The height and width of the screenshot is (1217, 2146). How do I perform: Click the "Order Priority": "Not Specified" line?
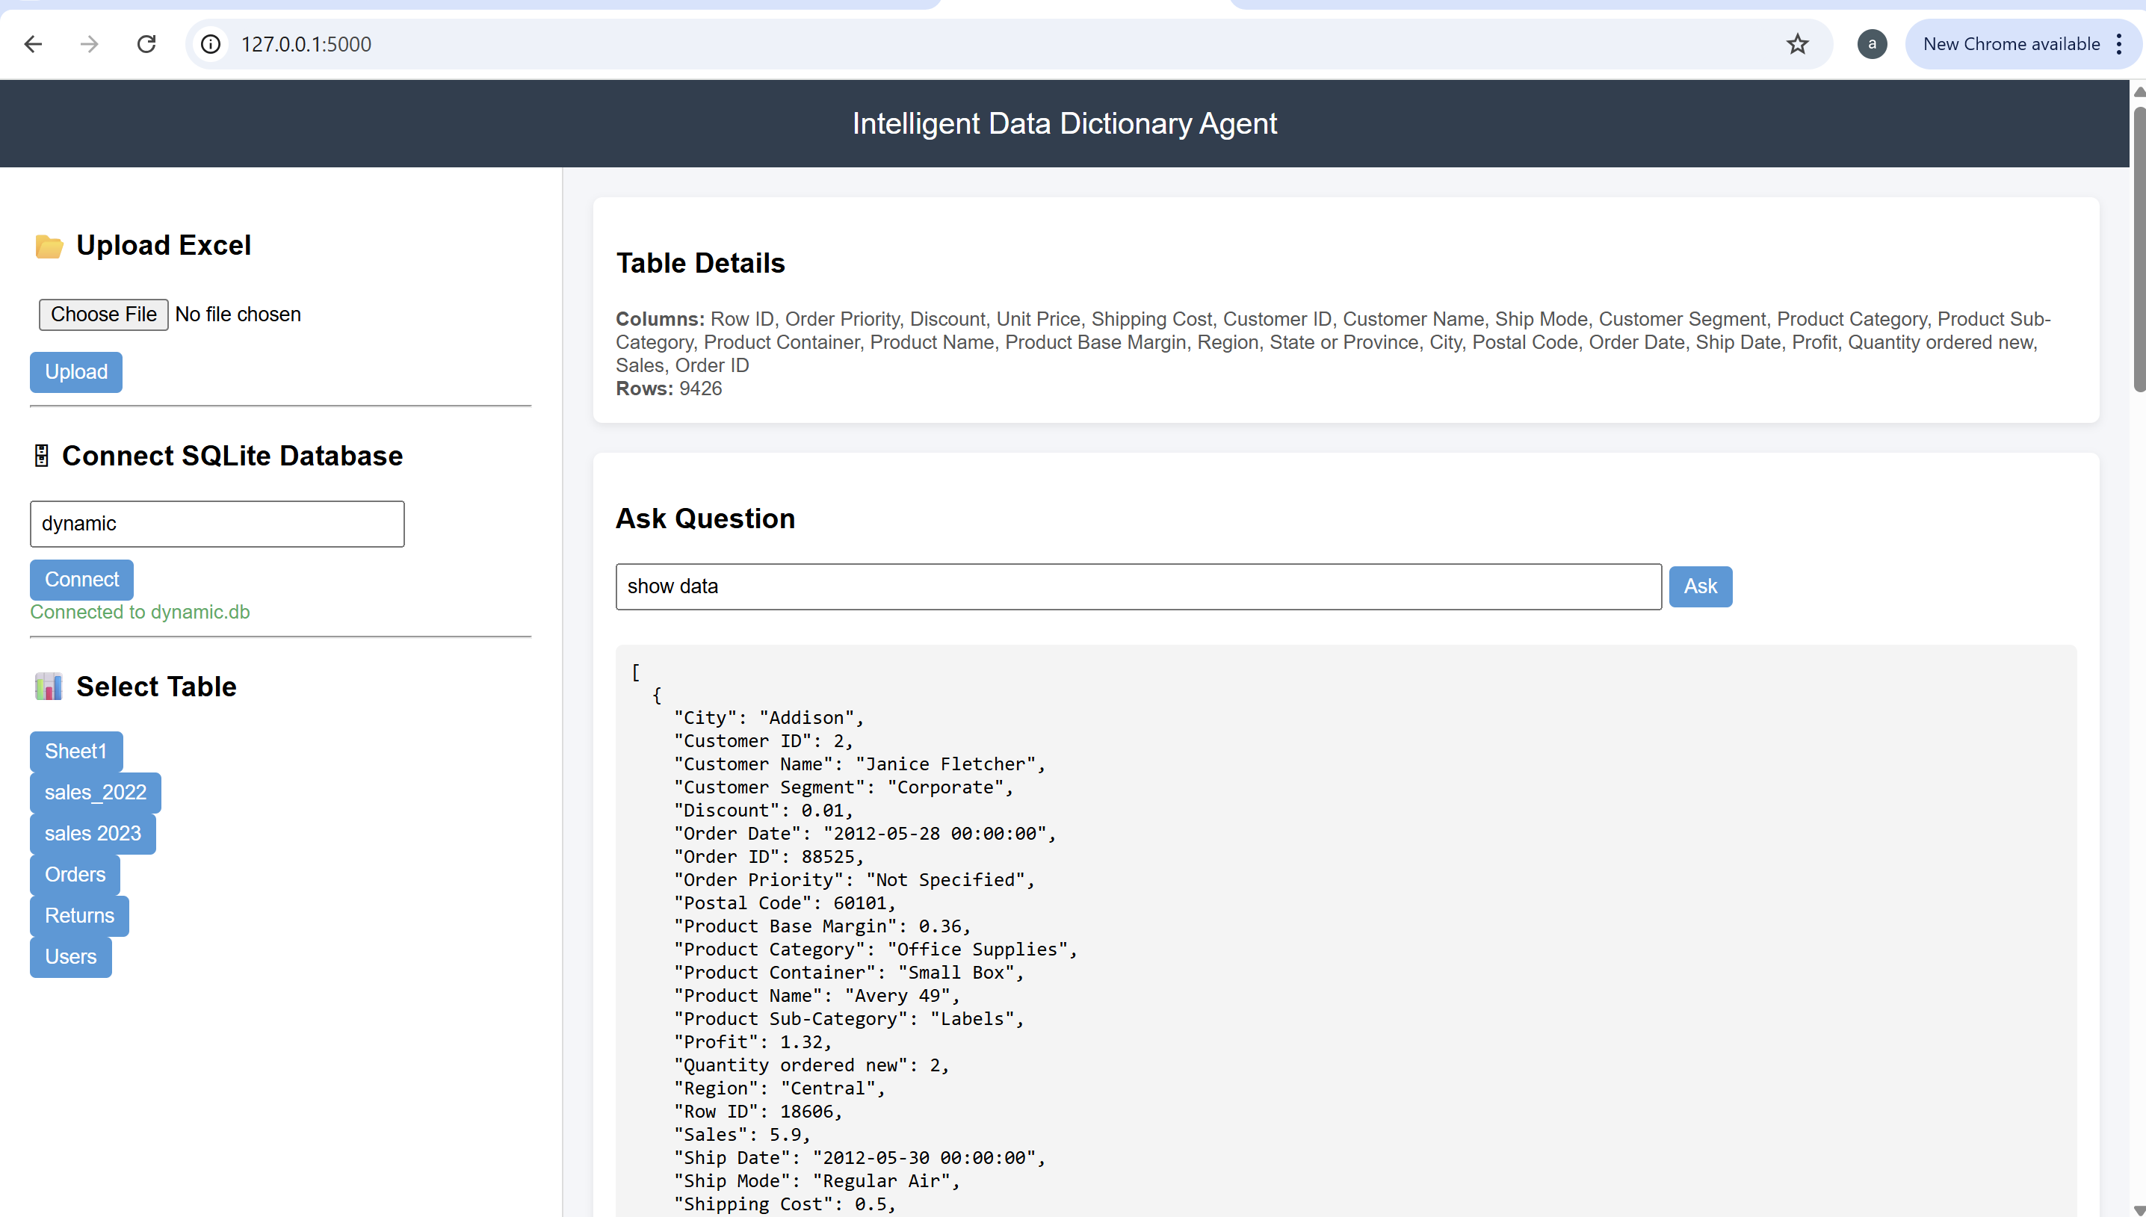[854, 880]
